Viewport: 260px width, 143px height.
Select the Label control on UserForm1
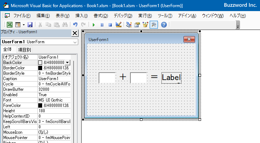point(171,78)
